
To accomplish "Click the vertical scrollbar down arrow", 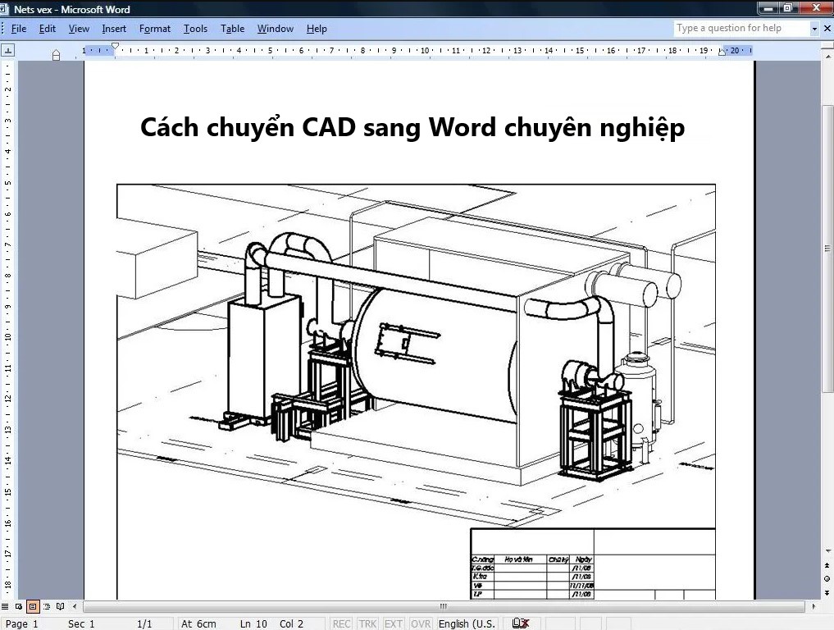I will click(x=827, y=550).
